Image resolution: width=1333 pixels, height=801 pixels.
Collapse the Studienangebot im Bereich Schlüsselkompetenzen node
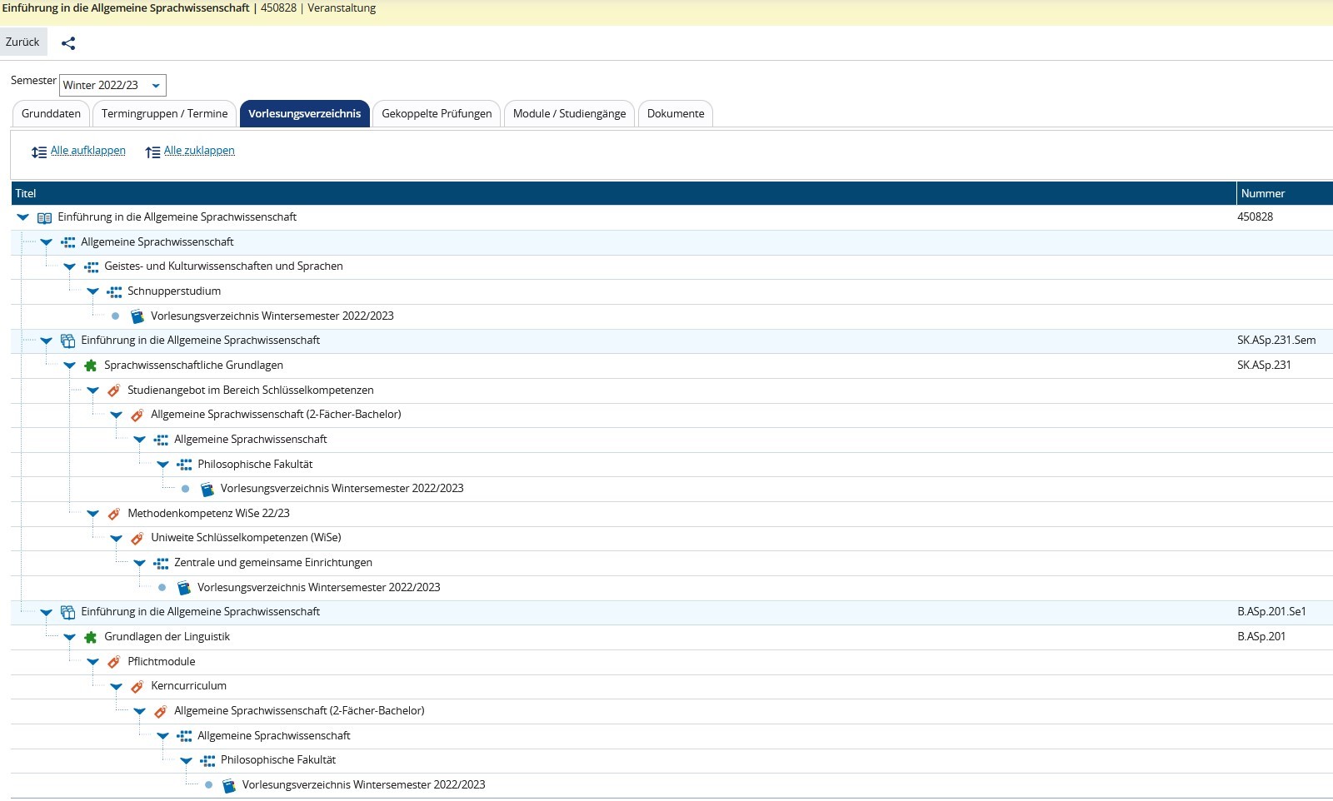tap(92, 391)
